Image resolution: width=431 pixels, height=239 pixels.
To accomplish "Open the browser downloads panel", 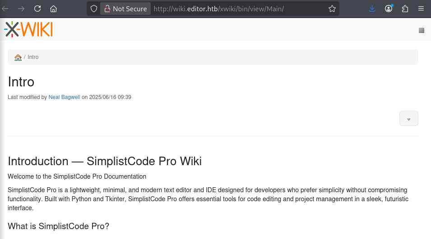I will pos(372,9).
